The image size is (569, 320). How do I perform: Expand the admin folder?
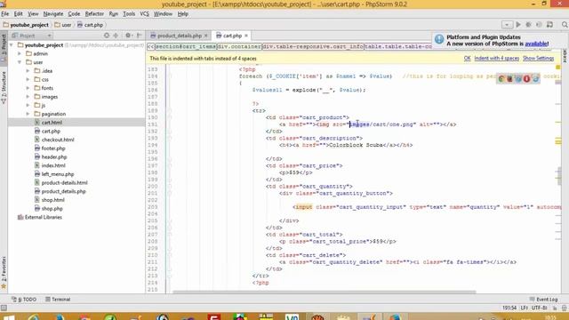20,53
